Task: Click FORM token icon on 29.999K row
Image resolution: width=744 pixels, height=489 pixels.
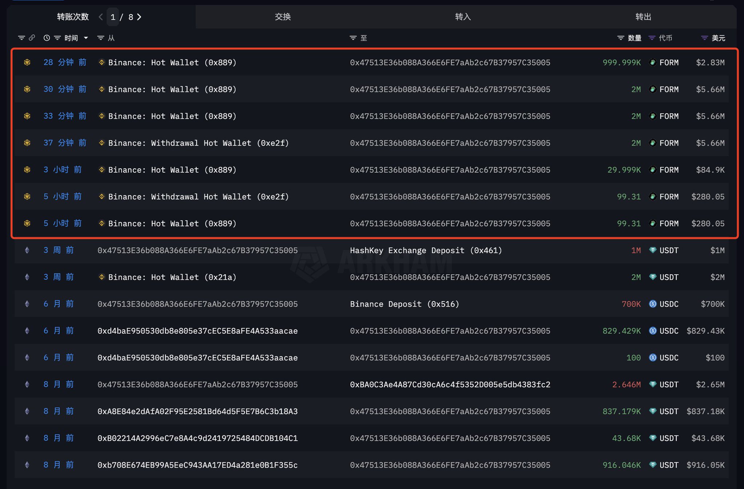Action: tap(653, 170)
